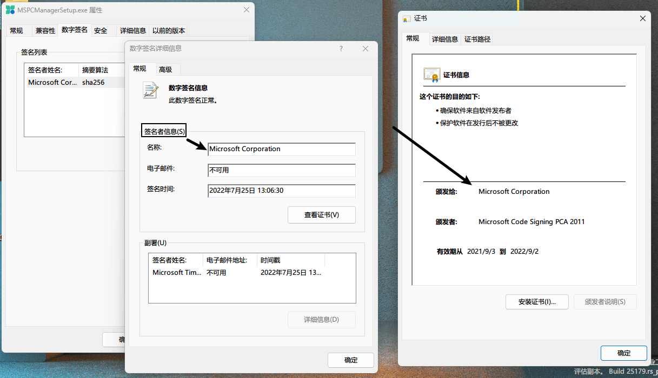The image size is (658, 378).
Task: Click the 安装证书(I)... button
Action: pyautogui.click(x=537, y=302)
